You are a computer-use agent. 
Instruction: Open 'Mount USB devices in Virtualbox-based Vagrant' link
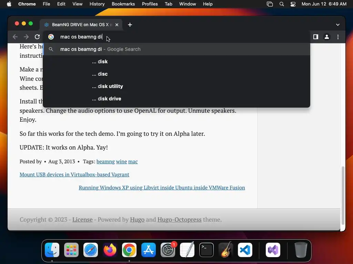[x=74, y=174]
